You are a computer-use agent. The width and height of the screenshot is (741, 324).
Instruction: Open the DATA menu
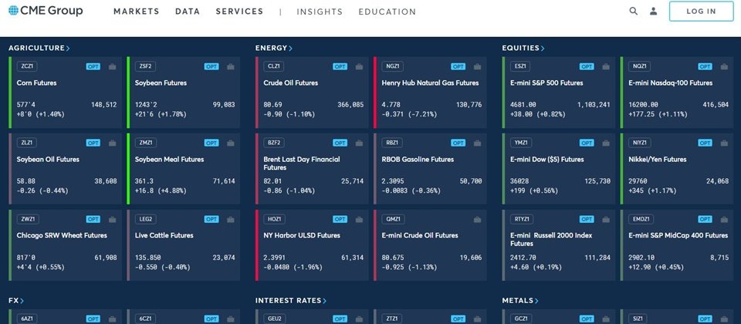[187, 12]
